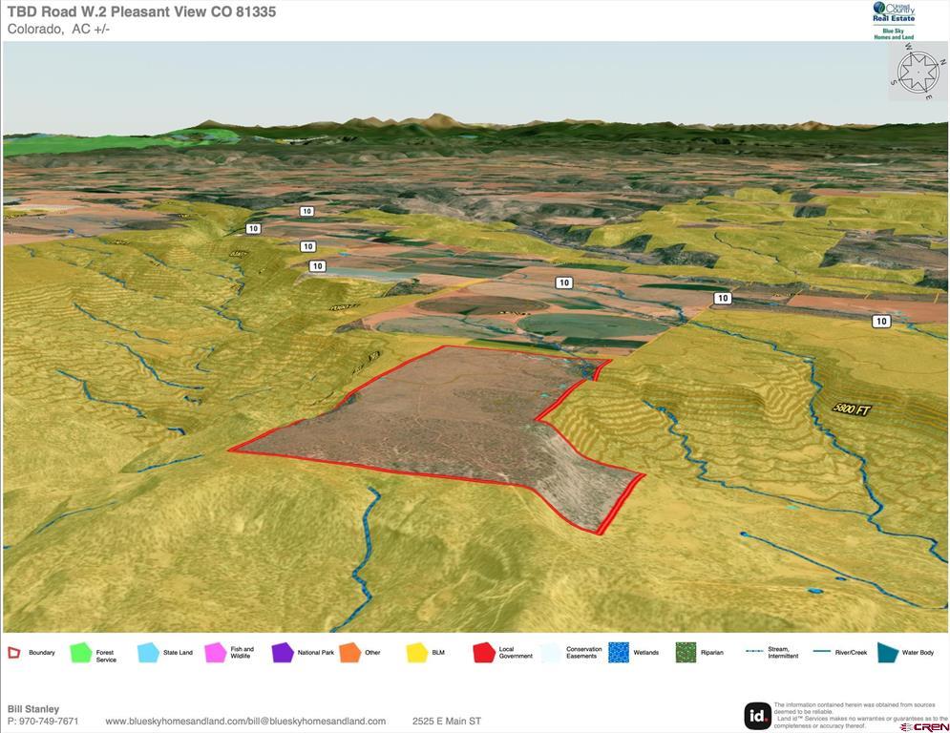This screenshot has width=950, height=733.
Task: Click the Local Government legend swatch
Action: coord(484,653)
